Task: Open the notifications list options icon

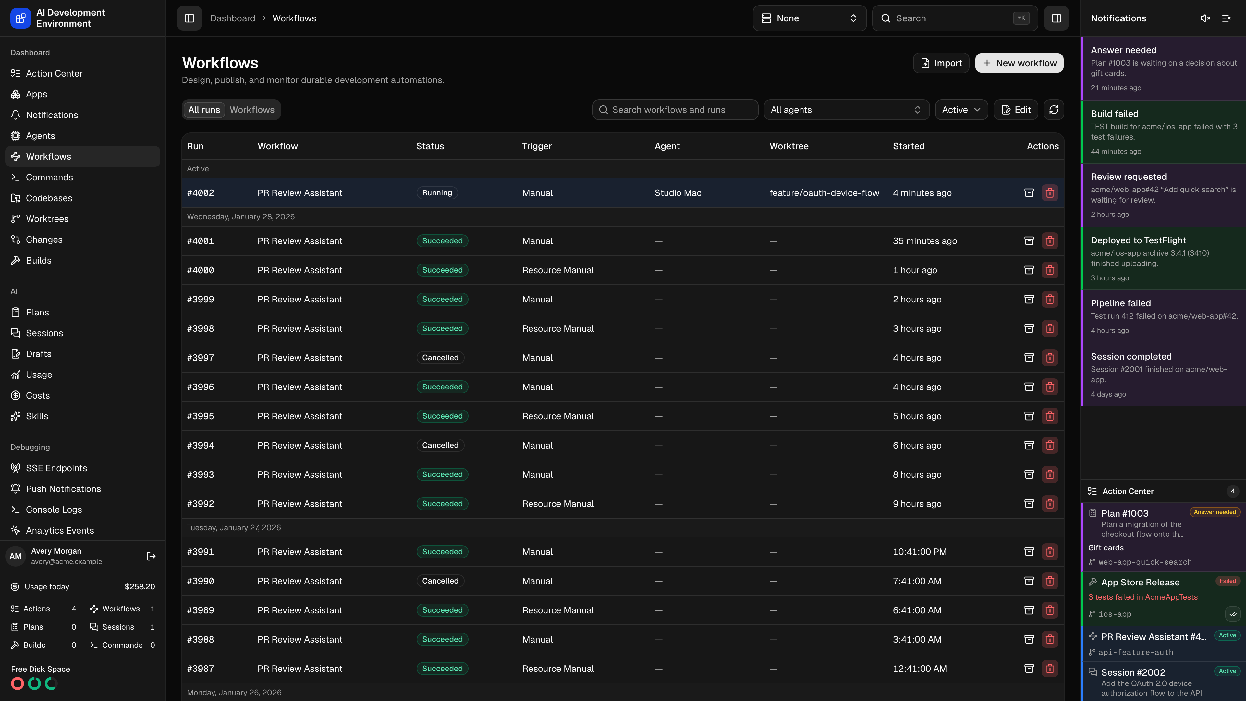Action: click(x=1226, y=18)
